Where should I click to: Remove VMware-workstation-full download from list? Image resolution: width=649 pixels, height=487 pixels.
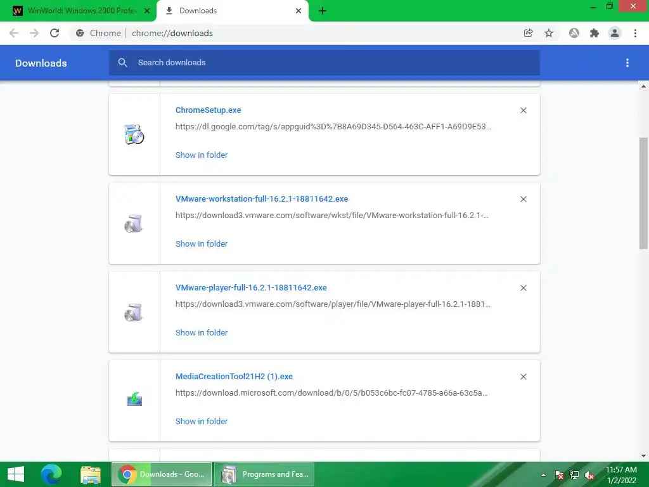point(523,199)
